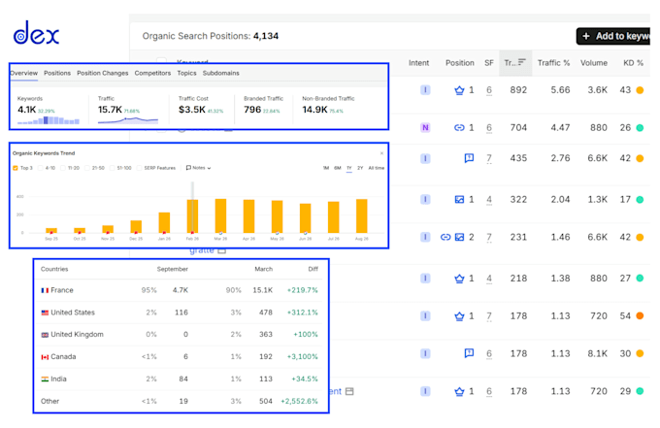Click the Google update marker under the Mar 26 bar

[x=220, y=233]
